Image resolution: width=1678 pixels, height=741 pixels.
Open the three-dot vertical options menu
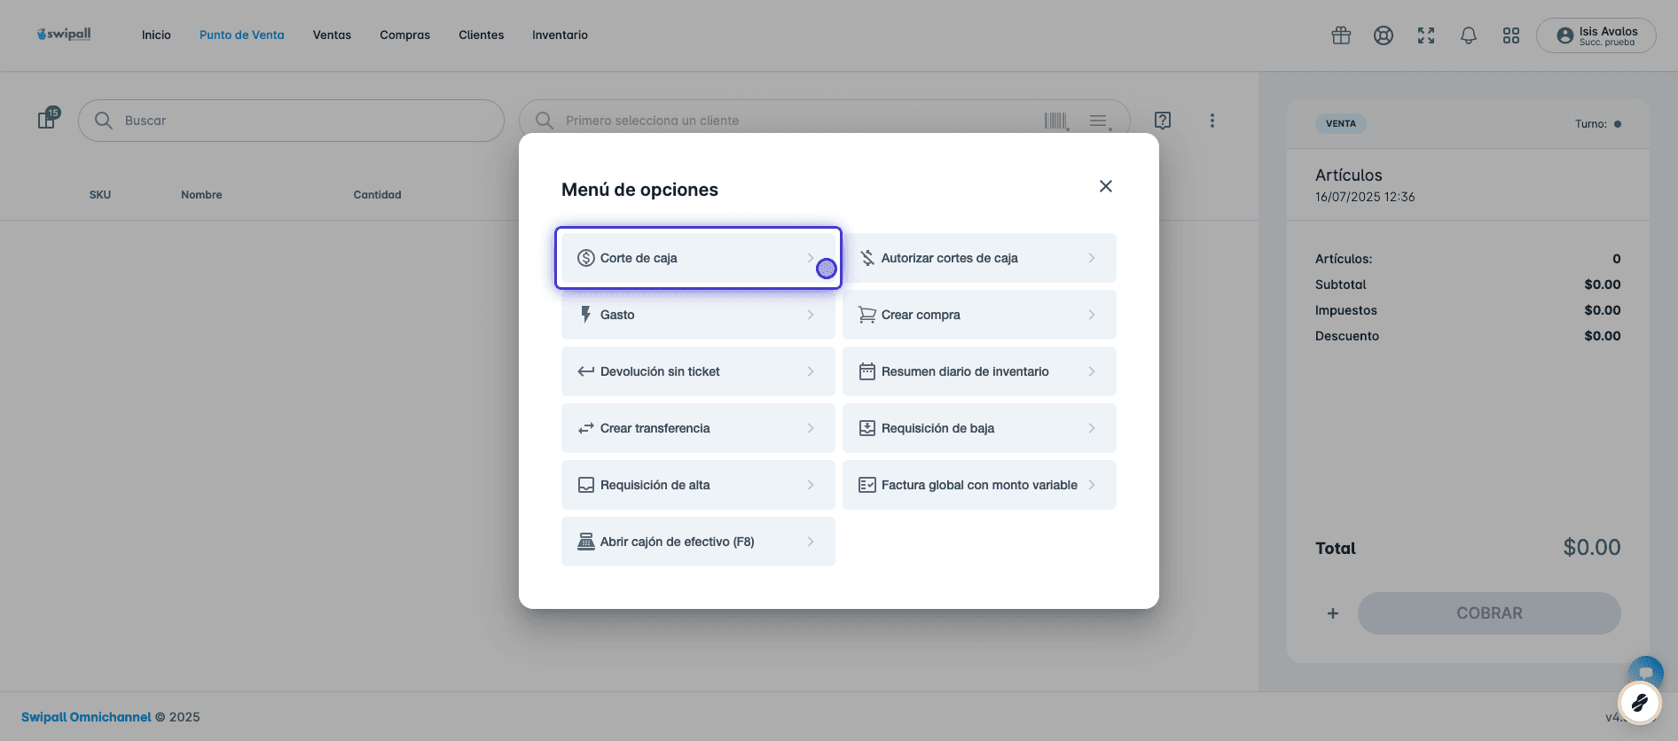point(1212,121)
